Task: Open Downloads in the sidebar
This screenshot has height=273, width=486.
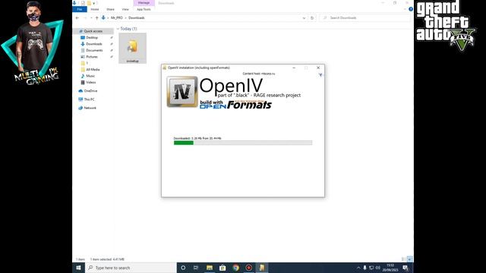Action: (x=93, y=44)
